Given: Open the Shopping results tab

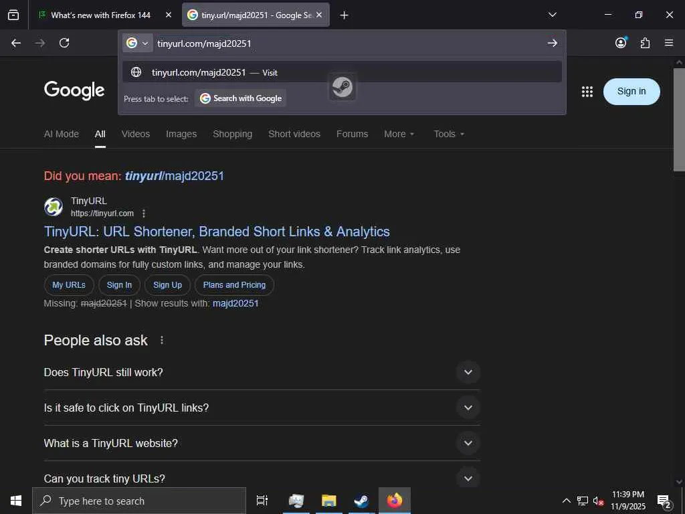Looking at the screenshot, I should pyautogui.click(x=232, y=134).
